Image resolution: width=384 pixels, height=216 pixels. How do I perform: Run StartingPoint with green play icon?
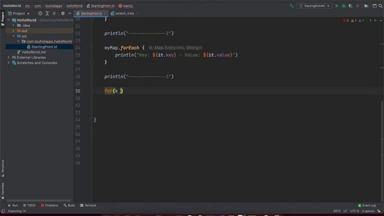(337, 6)
